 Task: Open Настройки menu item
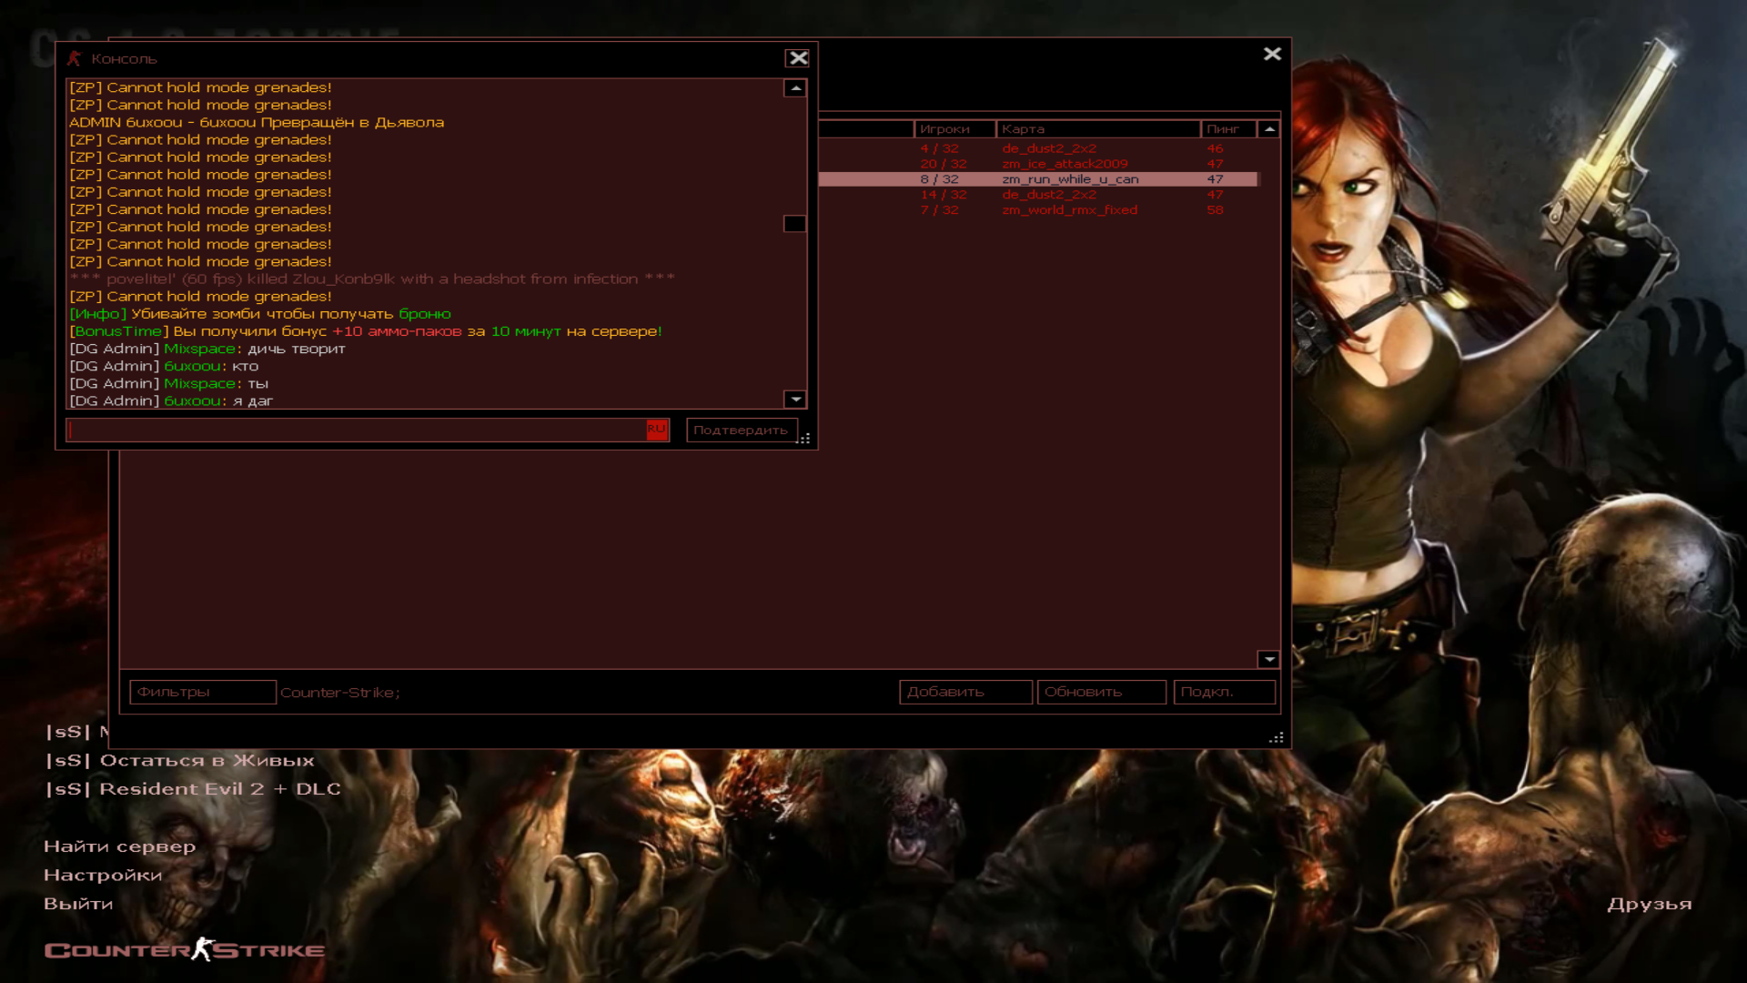(x=103, y=876)
